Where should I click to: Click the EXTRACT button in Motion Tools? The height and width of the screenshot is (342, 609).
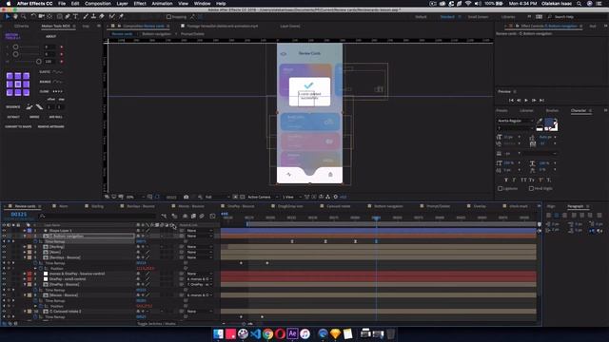[13, 117]
